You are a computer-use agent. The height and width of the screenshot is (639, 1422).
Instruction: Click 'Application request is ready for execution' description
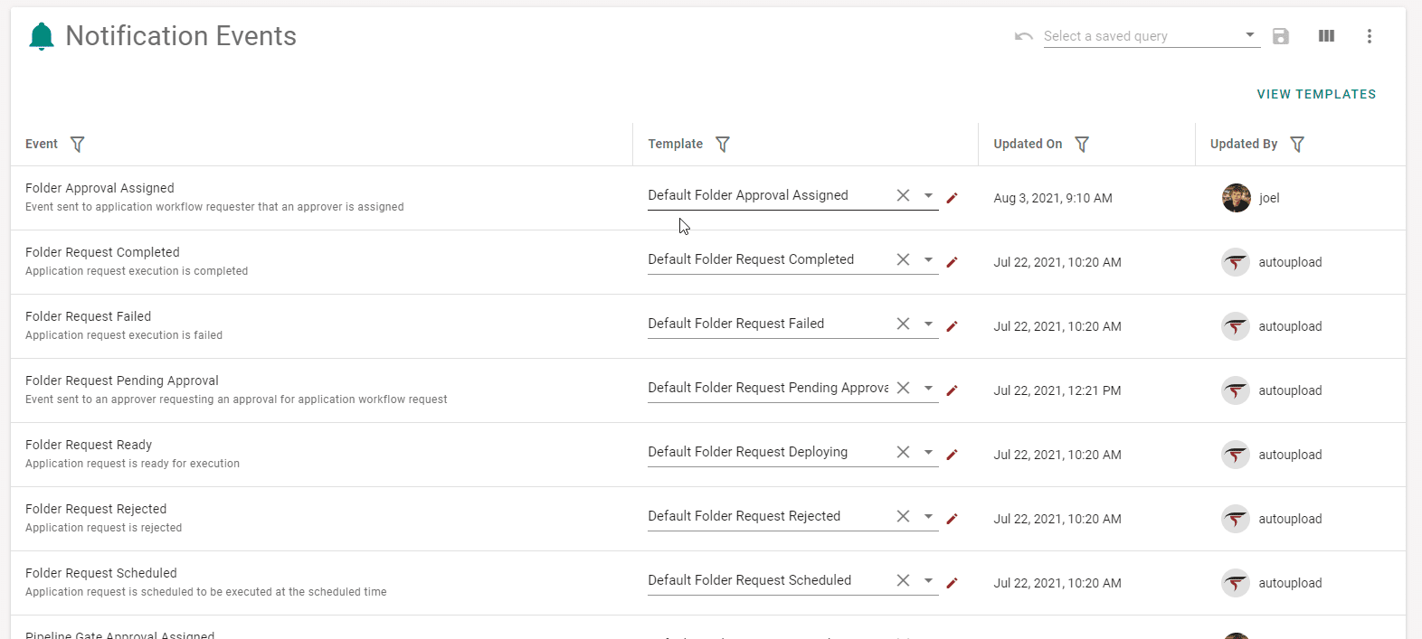[x=133, y=464]
